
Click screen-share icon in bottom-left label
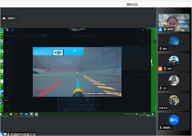(5, 134)
